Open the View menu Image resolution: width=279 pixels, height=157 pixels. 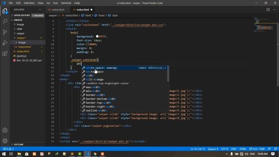(x=41, y=3)
